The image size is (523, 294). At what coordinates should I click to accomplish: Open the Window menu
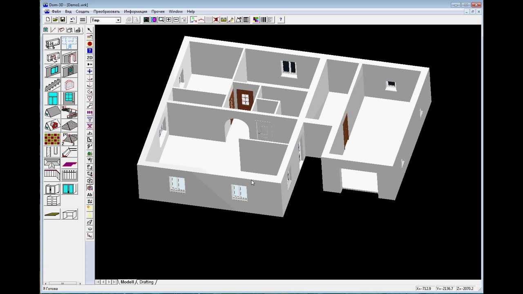(176, 11)
